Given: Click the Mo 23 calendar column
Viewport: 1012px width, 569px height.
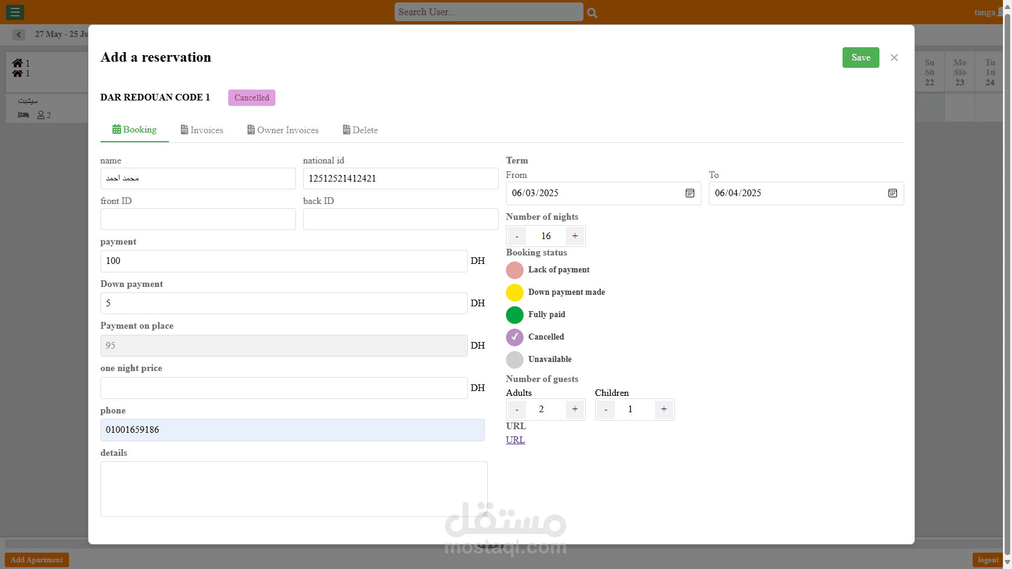Looking at the screenshot, I should coord(960,73).
